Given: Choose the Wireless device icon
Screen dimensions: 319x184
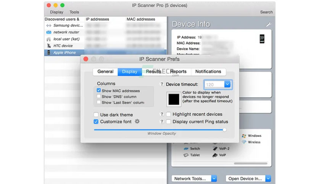Looking at the screenshot, I should tap(244, 142).
